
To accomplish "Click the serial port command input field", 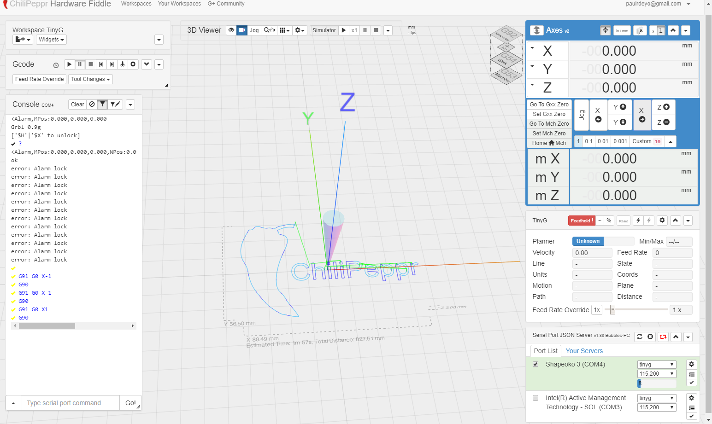I will coord(70,403).
